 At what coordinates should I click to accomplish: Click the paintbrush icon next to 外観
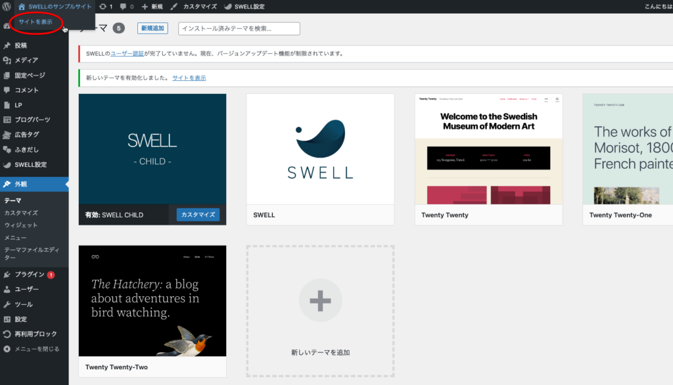7,184
